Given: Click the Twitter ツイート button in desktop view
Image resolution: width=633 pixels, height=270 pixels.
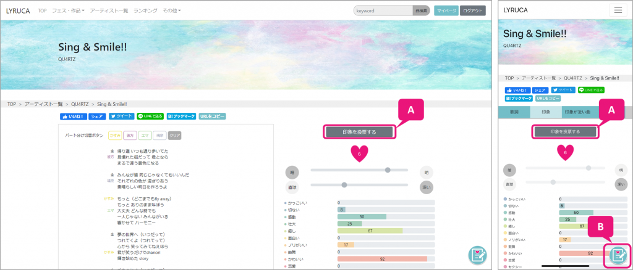Looking at the screenshot, I should tap(121, 116).
